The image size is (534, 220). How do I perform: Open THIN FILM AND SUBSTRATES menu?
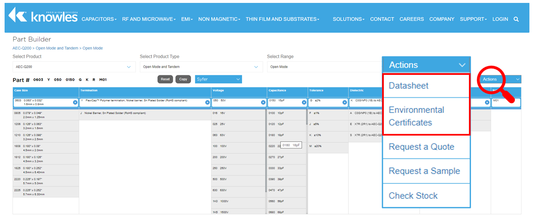click(x=282, y=19)
